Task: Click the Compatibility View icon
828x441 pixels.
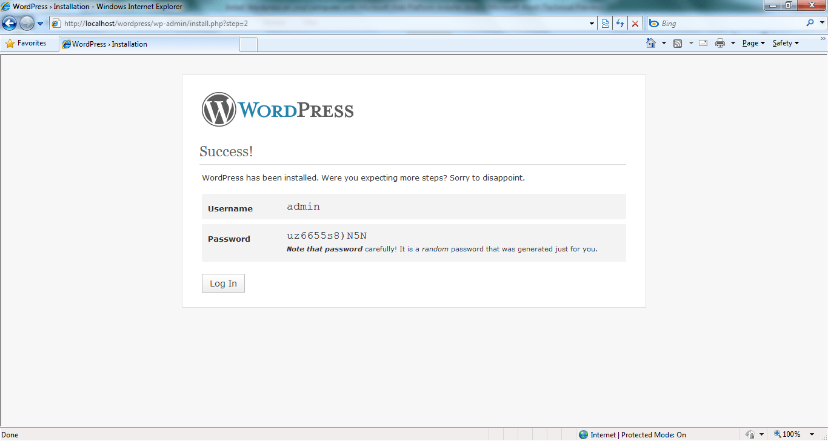Action: pyautogui.click(x=605, y=24)
